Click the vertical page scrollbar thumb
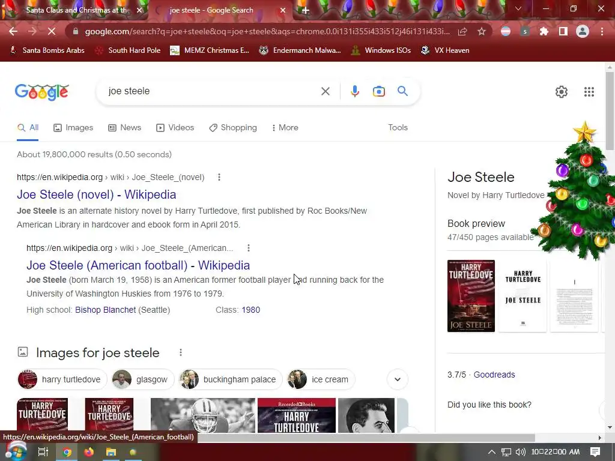This screenshot has width=615, height=461. point(610,110)
